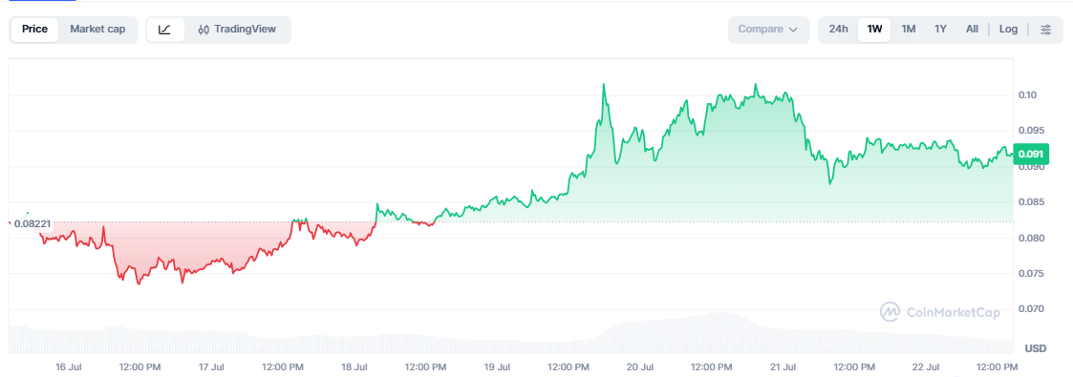1073x377 pixels.
Task: Expand the Compare dropdown
Action: [768, 30]
